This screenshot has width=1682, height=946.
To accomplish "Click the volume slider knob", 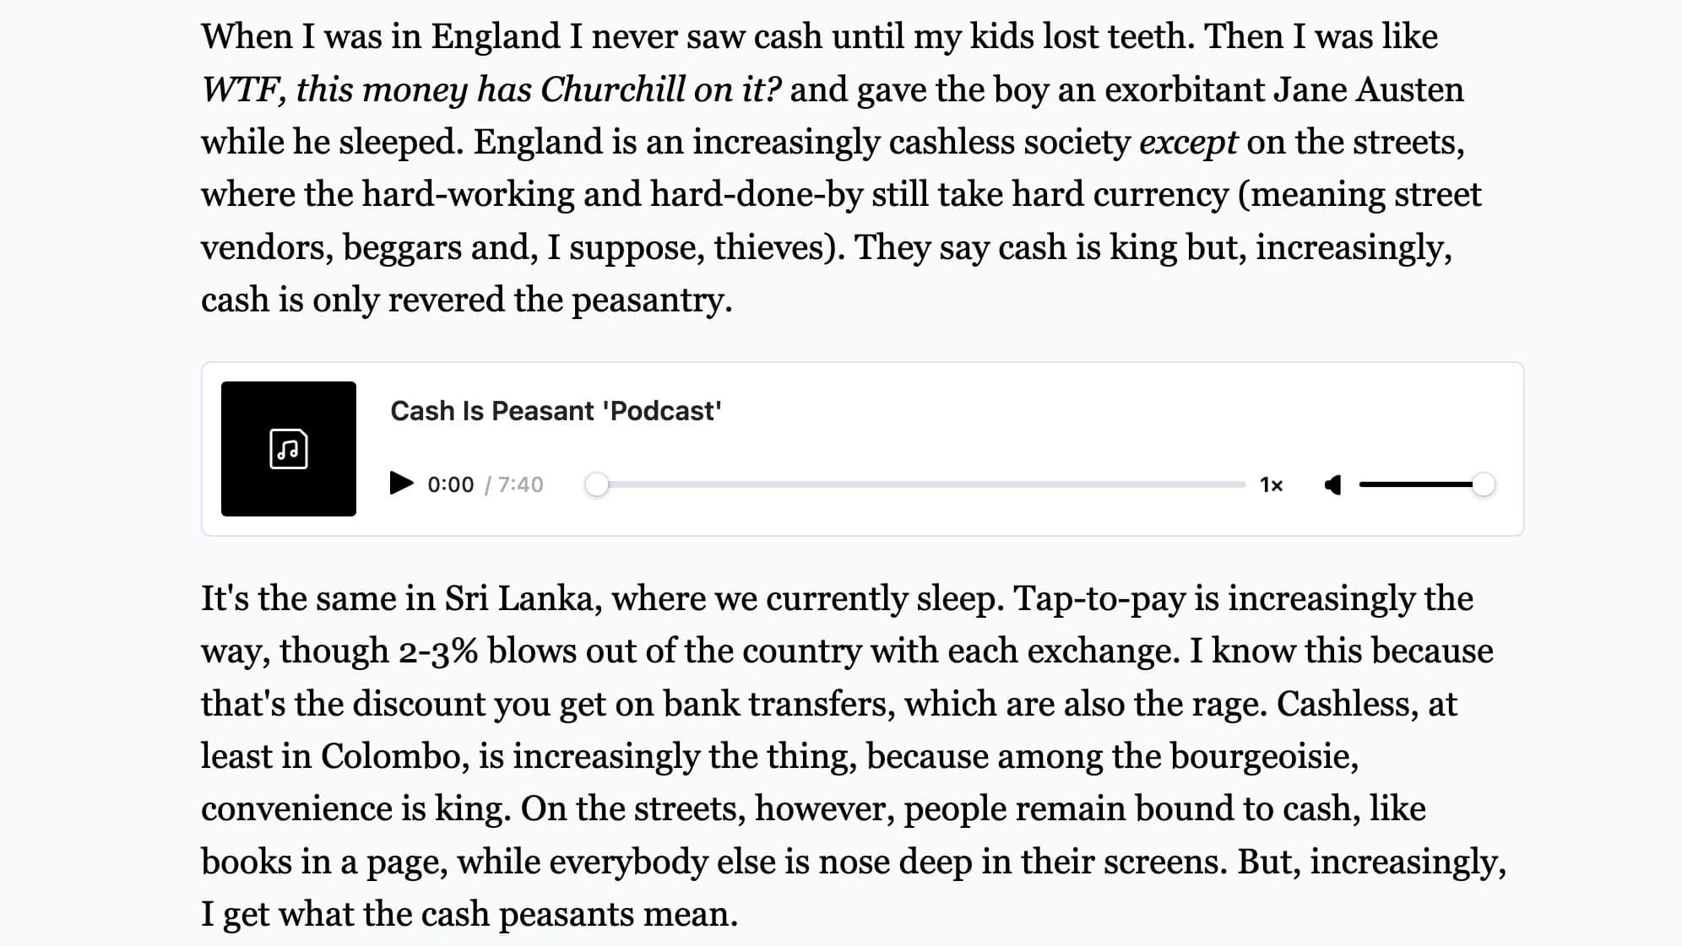I will 1483,484.
